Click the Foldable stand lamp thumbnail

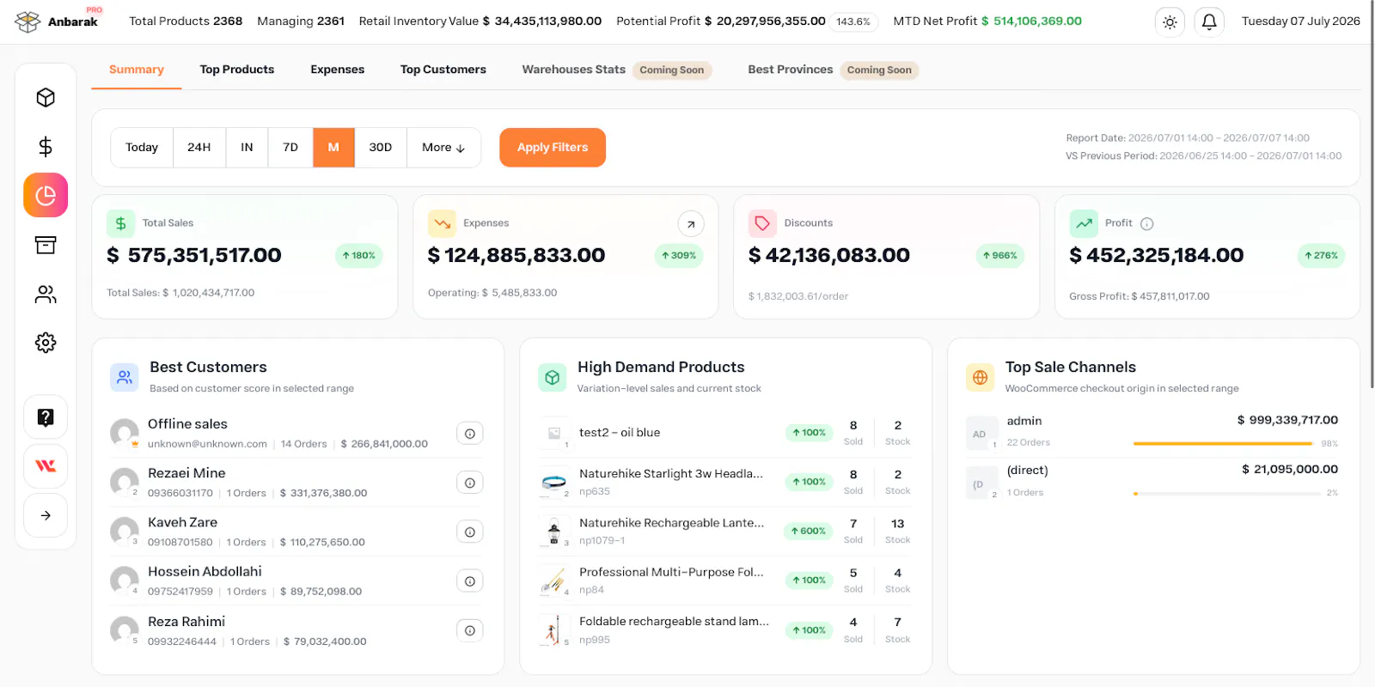coord(554,630)
